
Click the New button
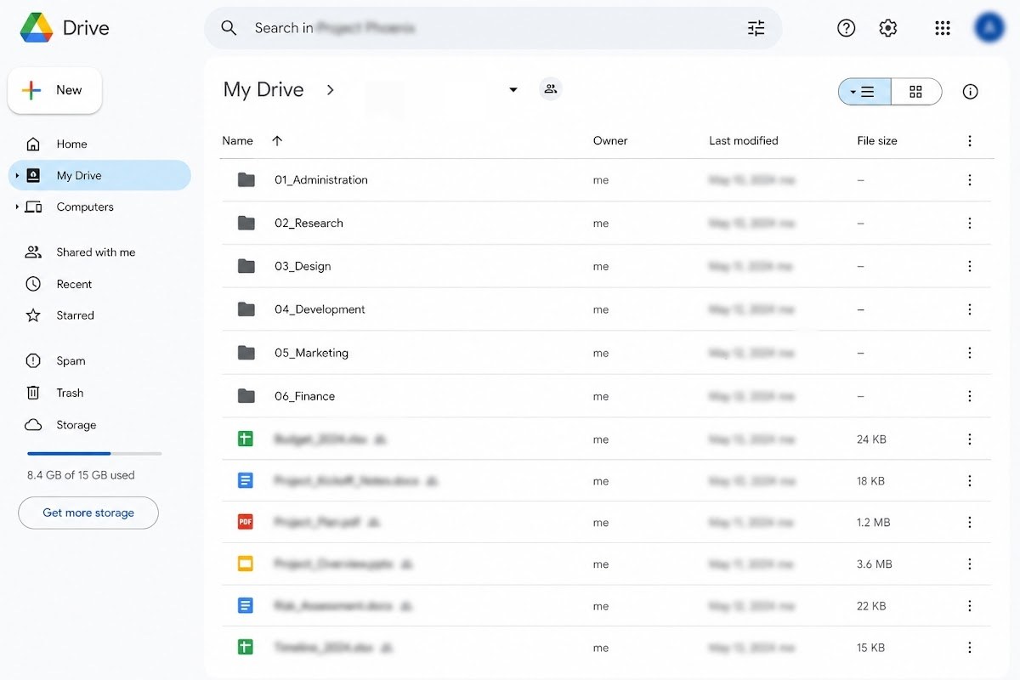(55, 90)
